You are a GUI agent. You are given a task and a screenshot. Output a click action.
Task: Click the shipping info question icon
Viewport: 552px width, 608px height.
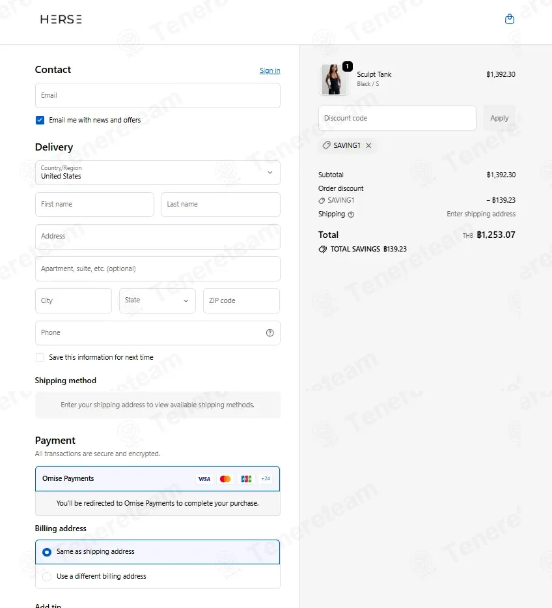coord(351,214)
